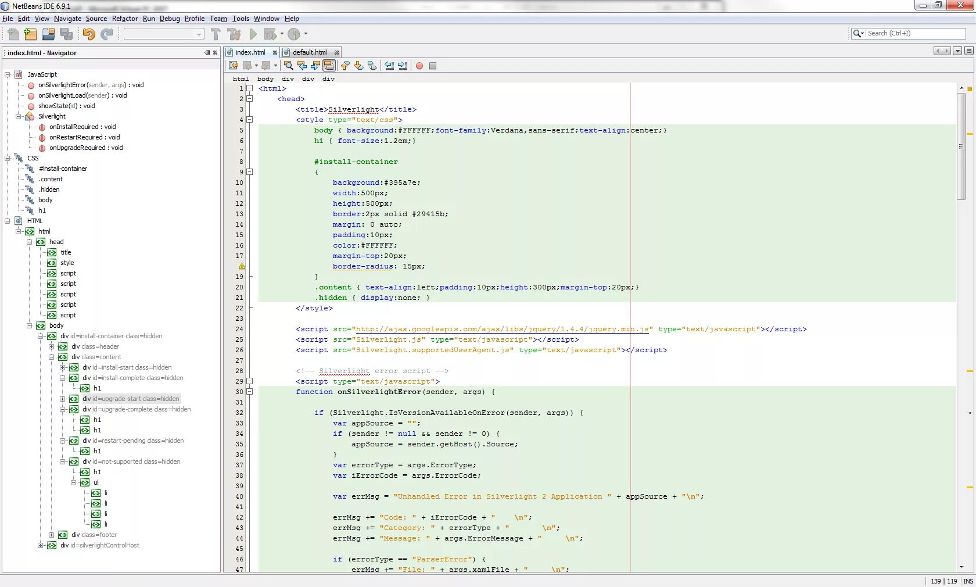This screenshot has width=976, height=587.
Task: Click the Find Selection magnifier icon
Action: [x=288, y=66]
